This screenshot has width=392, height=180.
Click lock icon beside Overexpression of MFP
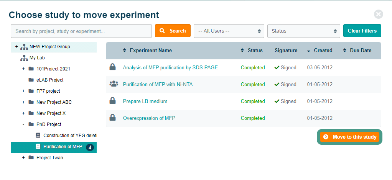click(113, 118)
